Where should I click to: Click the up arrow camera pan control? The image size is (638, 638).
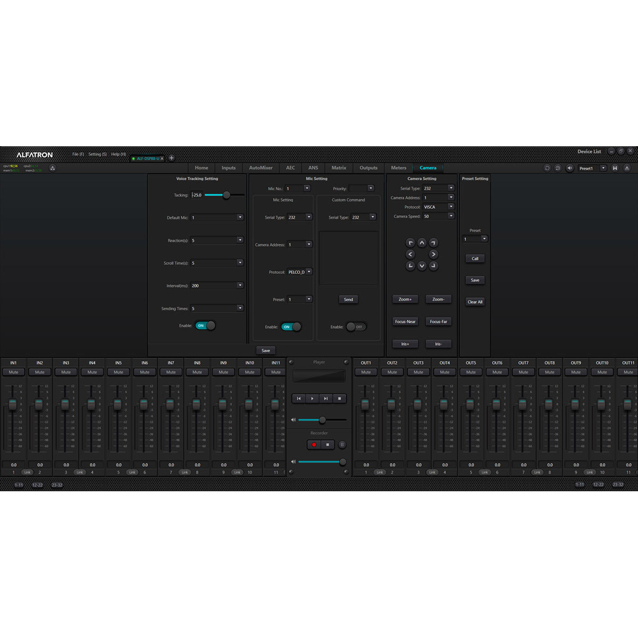coord(422,243)
